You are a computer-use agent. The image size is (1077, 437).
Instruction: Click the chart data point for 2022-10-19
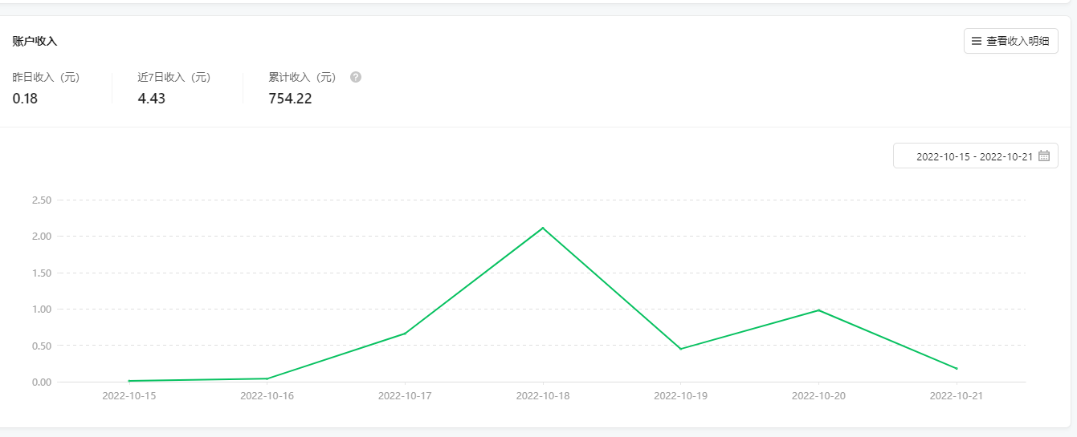680,349
